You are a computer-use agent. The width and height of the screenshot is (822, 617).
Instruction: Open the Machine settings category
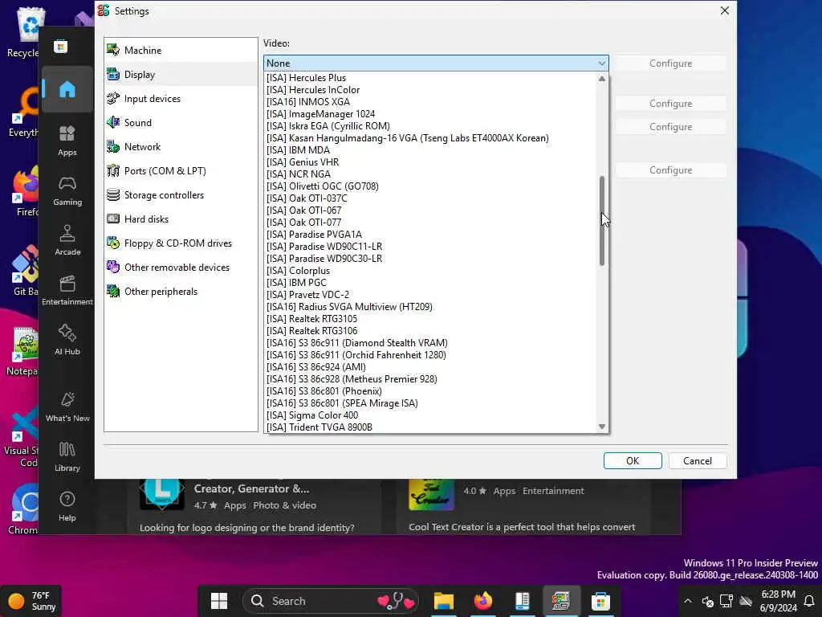(181, 51)
